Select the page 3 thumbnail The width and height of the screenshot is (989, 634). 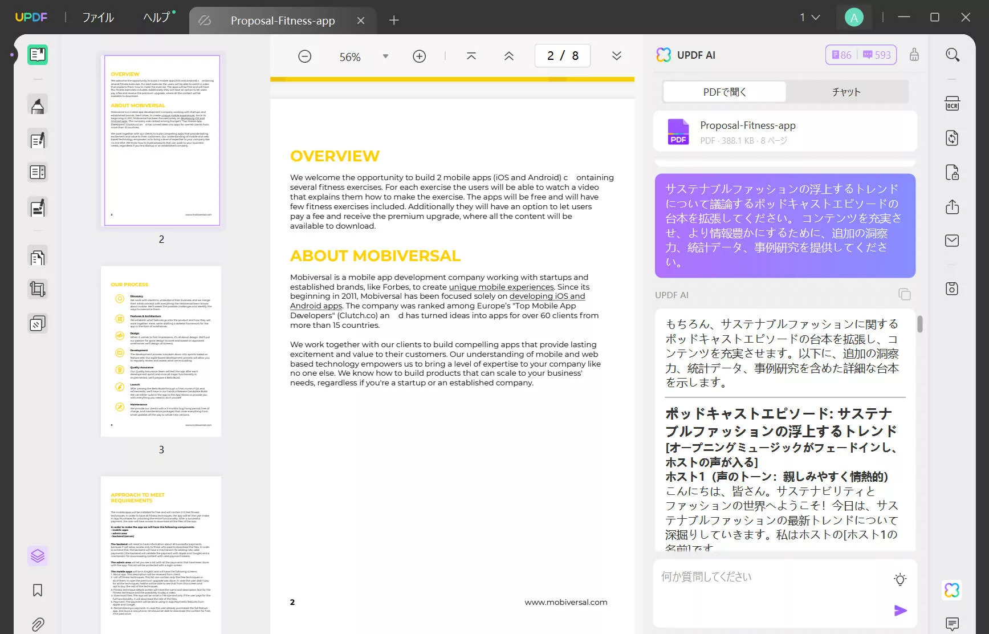161,351
